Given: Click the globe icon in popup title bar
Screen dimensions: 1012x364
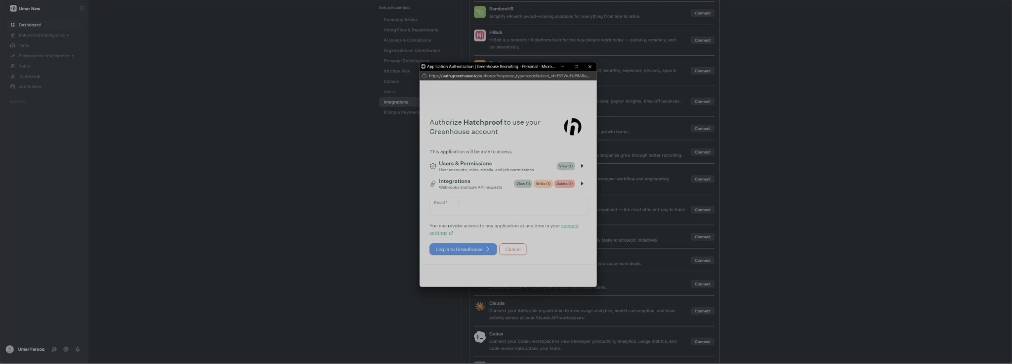Looking at the screenshot, I should coord(423,67).
